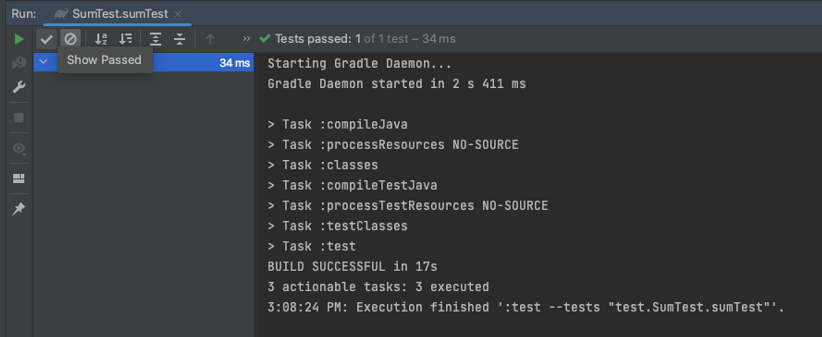Close the SumTest.sumTest tab
Viewport: 822px width, 337px height.
point(178,14)
